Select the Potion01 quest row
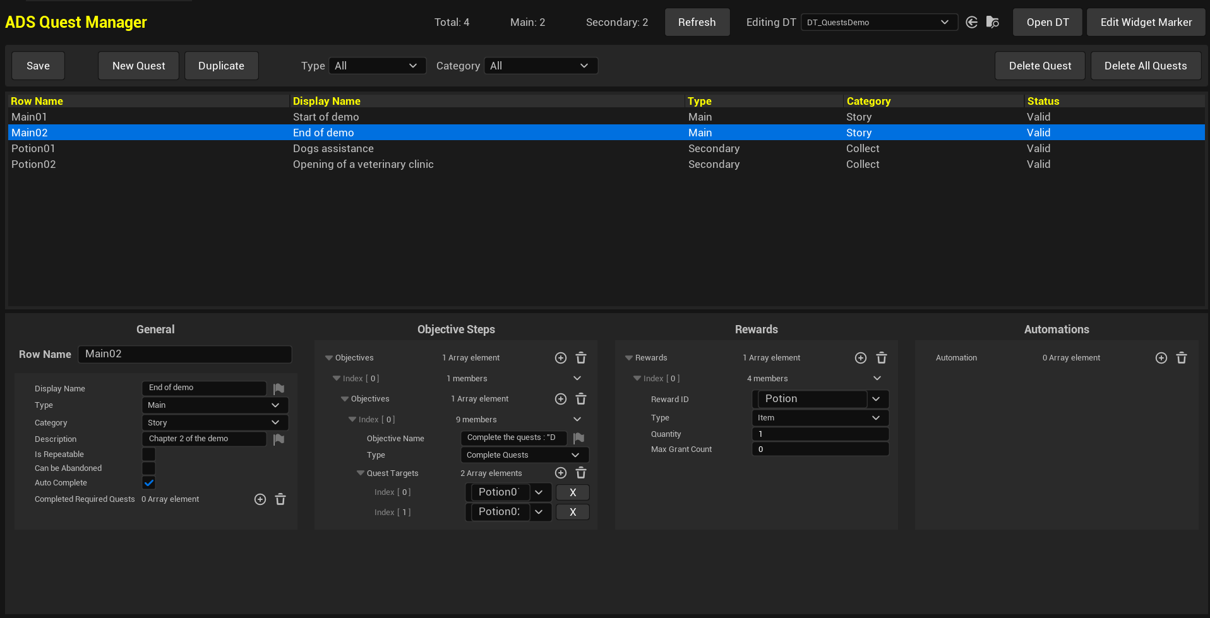 (x=606, y=148)
